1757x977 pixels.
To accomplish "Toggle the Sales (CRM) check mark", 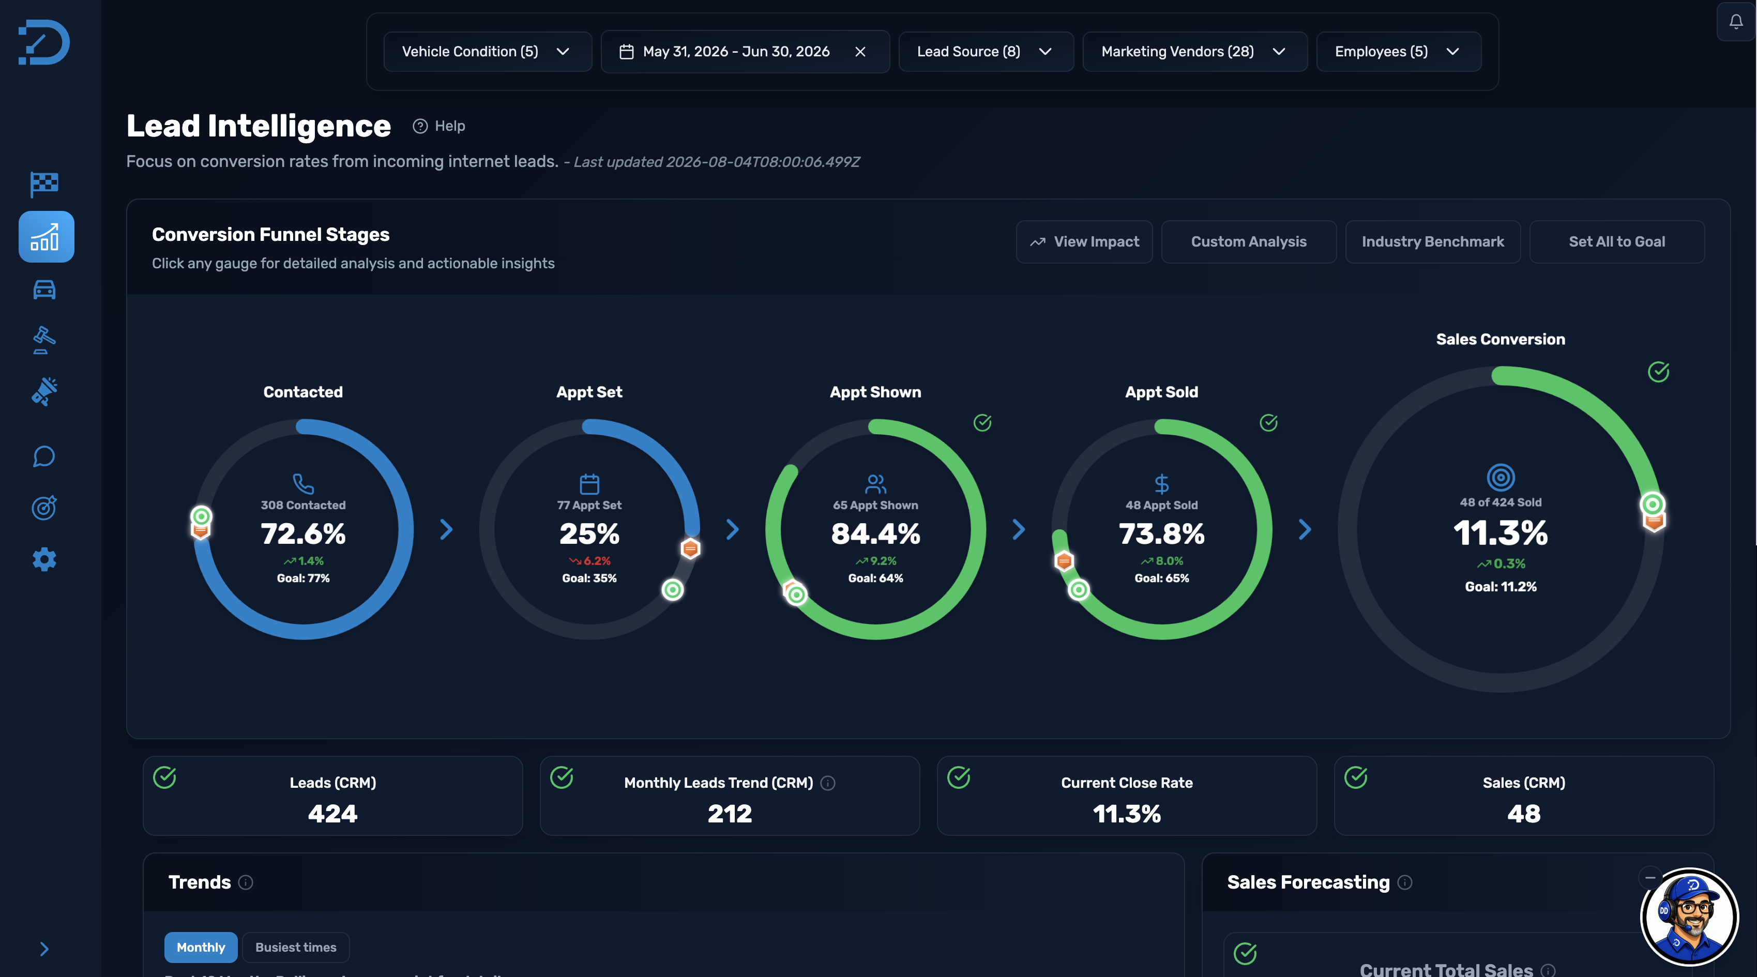I will pyautogui.click(x=1356, y=777).
